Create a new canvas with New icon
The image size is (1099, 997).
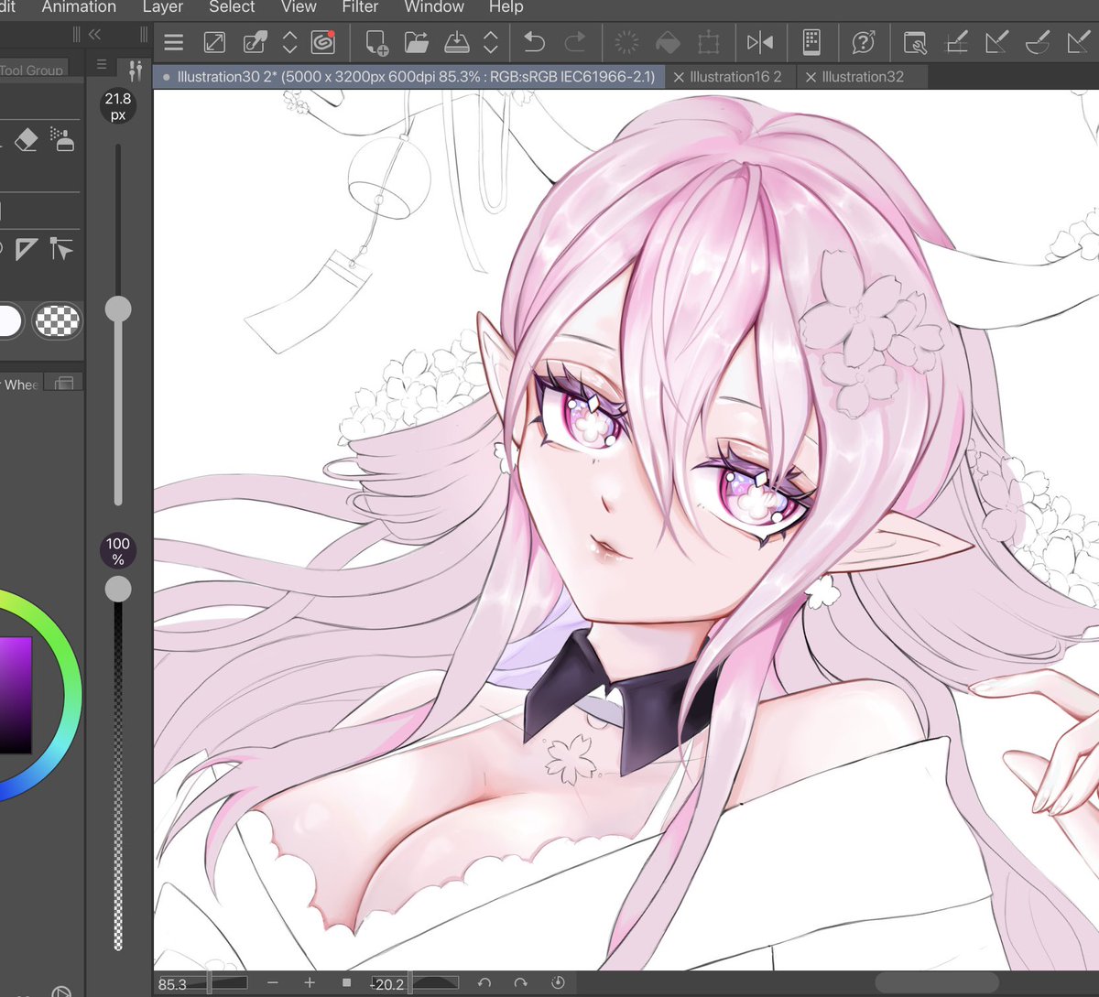tap(376, 42)
